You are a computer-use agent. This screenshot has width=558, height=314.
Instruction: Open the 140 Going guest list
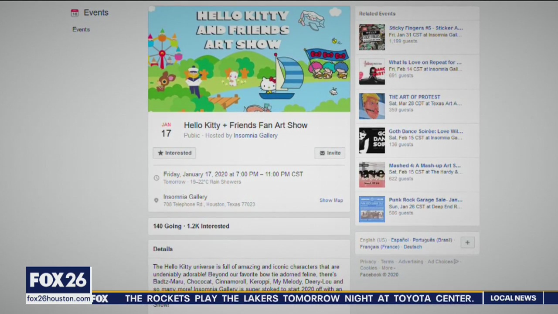pyautogui.click(x=167, y=226)
